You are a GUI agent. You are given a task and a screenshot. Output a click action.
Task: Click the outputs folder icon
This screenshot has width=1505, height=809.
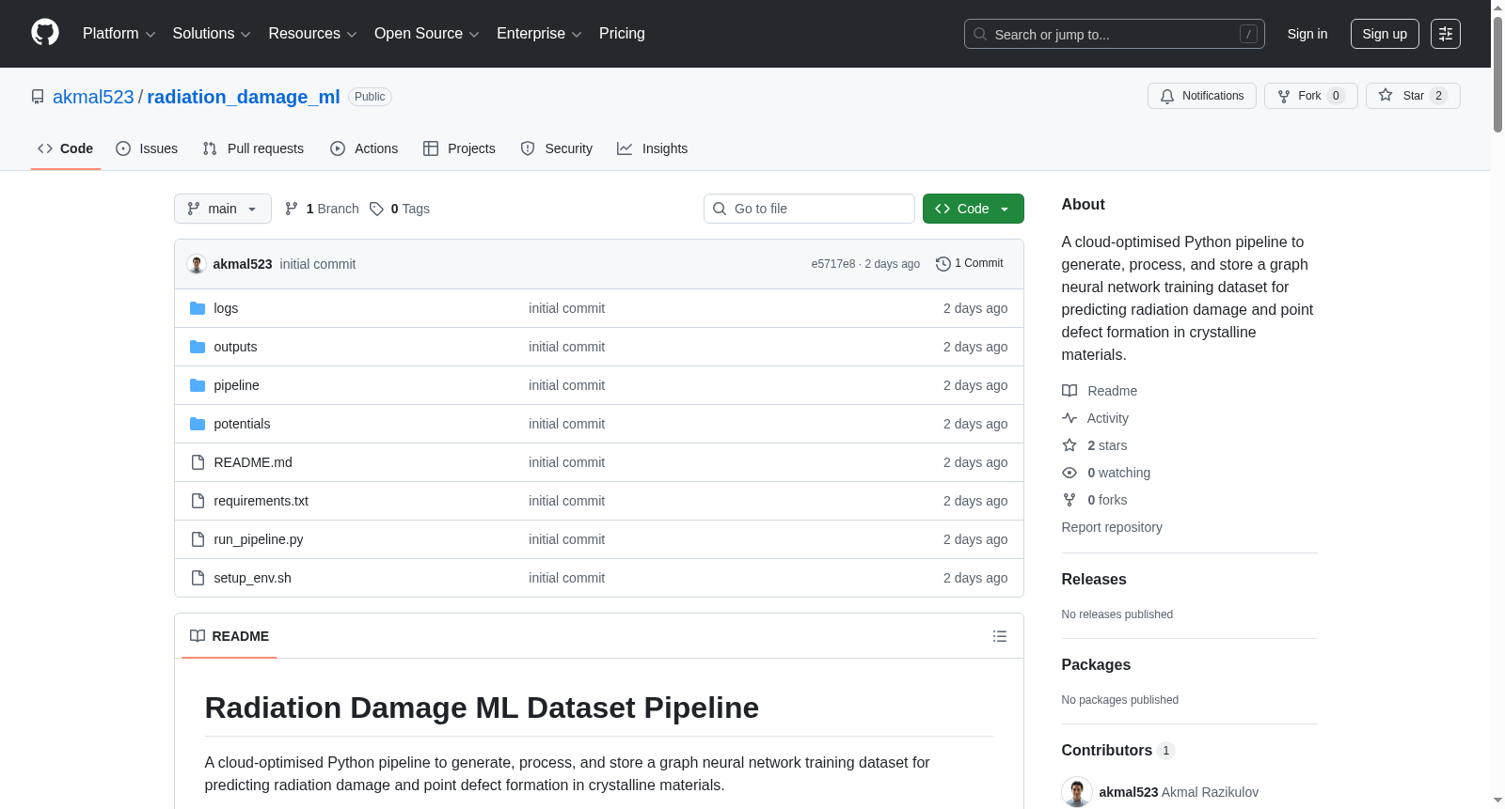198,347
